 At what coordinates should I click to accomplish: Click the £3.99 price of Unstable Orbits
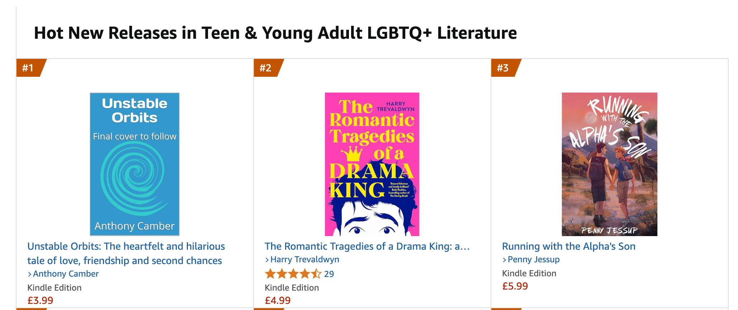pyautogui.click(x=40, y=300)
